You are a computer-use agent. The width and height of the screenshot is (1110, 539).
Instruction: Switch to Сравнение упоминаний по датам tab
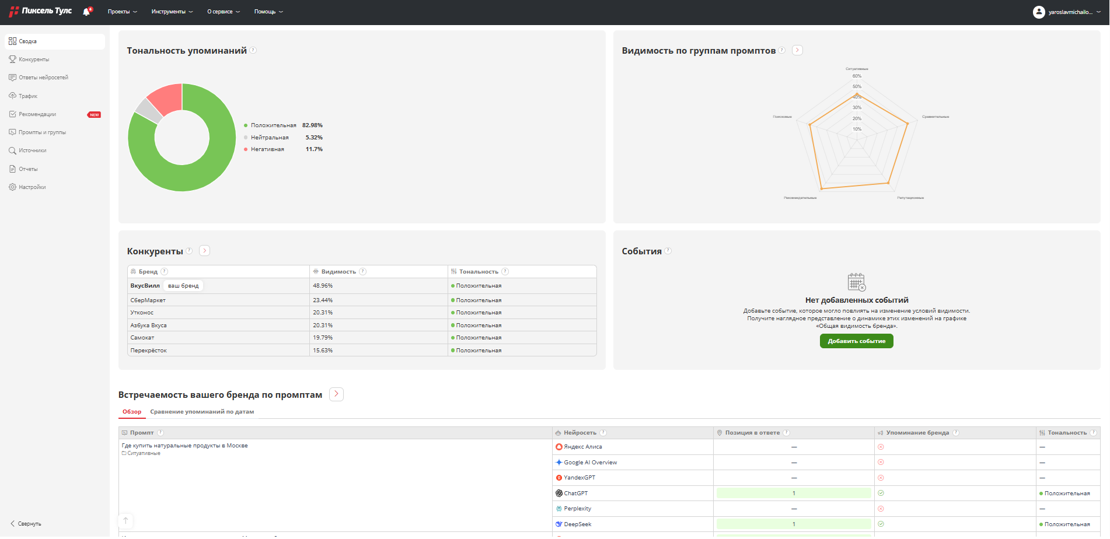[202, 412]
